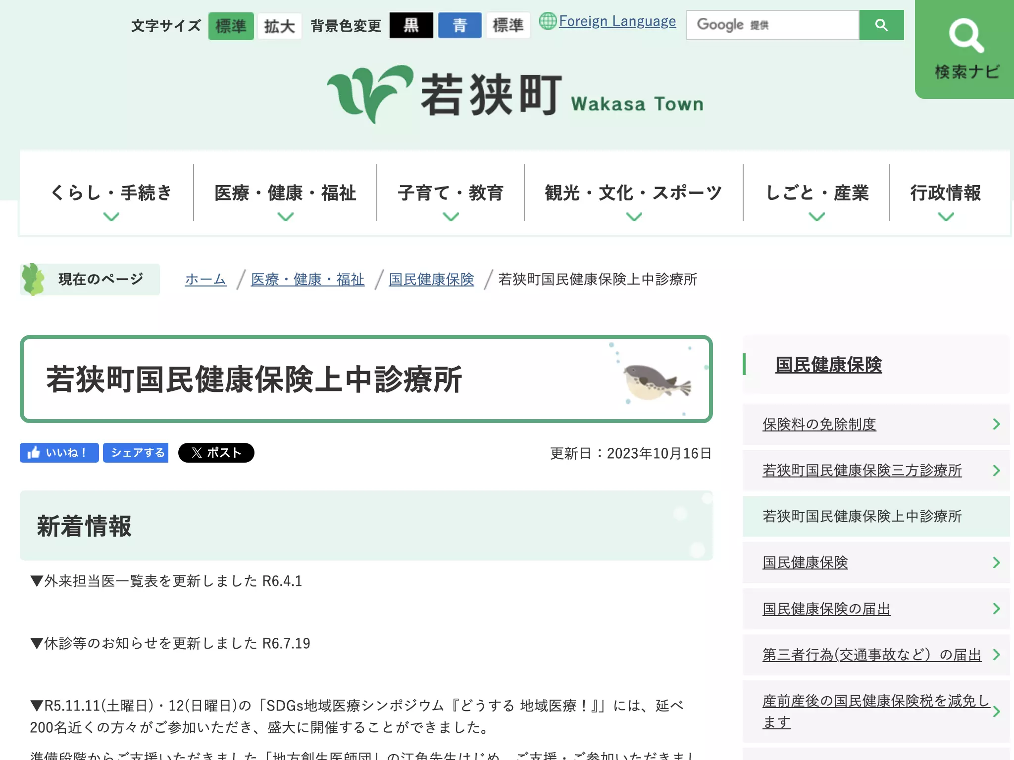Click the Facebook いいね! thumbs-up button
The image size is (1014, 760).
(59, 453)
